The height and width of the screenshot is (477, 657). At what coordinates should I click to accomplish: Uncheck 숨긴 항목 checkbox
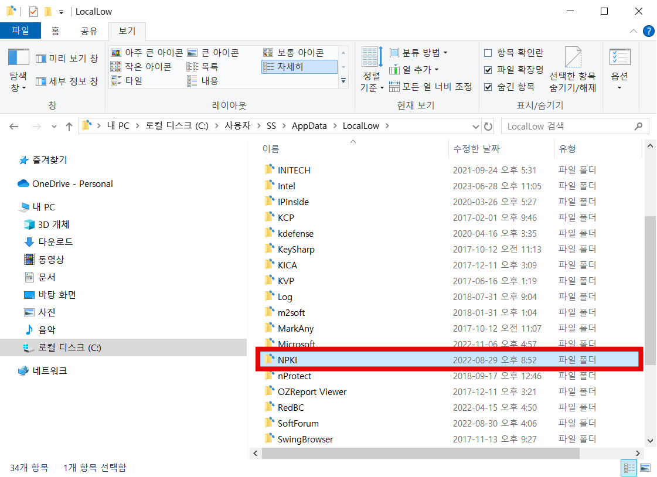click(488, 87)
